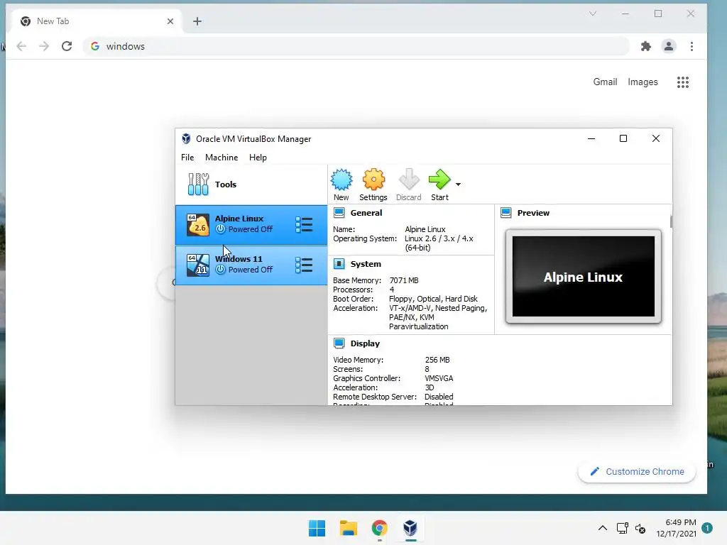Open Chrome extensions puzzle icon
Image resolution: width=727 pixels, height=545 pixels.
[x=645, y=46]
